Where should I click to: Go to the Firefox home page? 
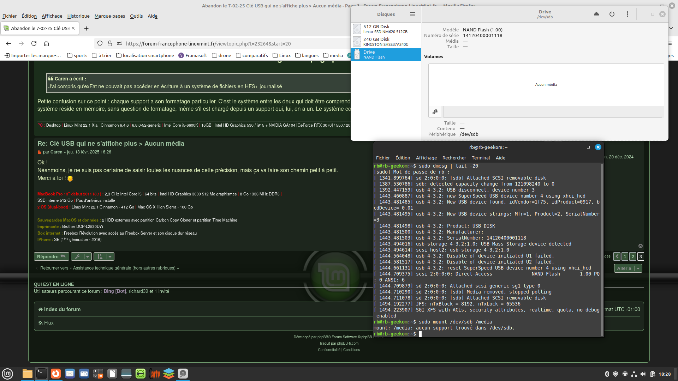coord(46,43)
